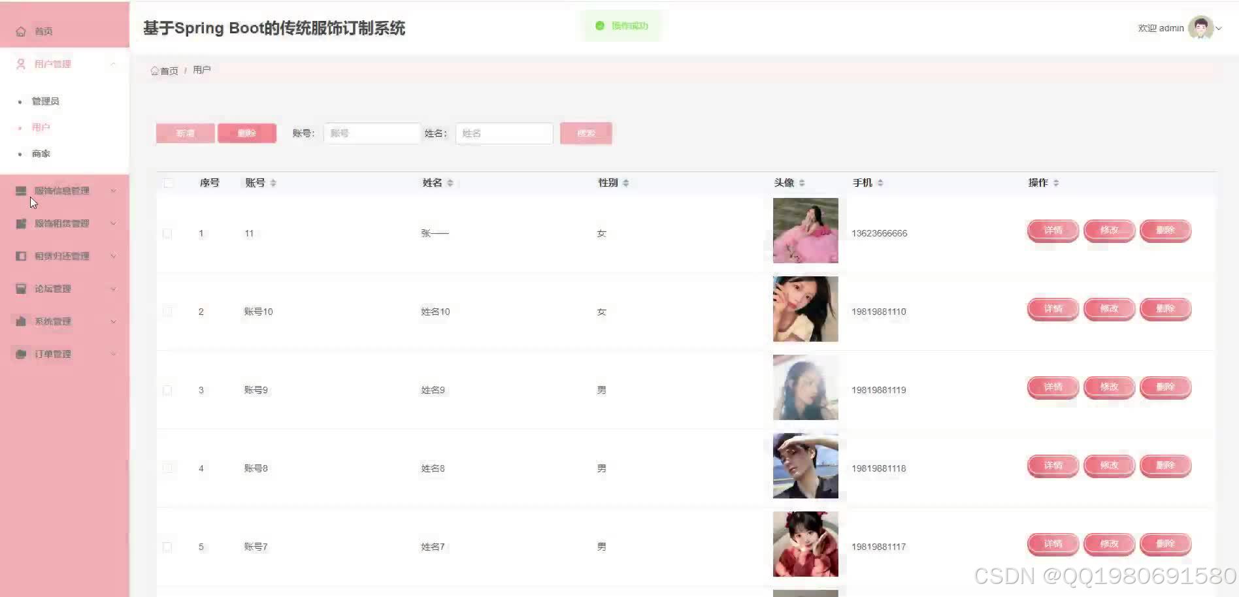This screenshot has width=1239, height=597.
Task: Click the 新增 button
Action: click(x=185, y=133)
